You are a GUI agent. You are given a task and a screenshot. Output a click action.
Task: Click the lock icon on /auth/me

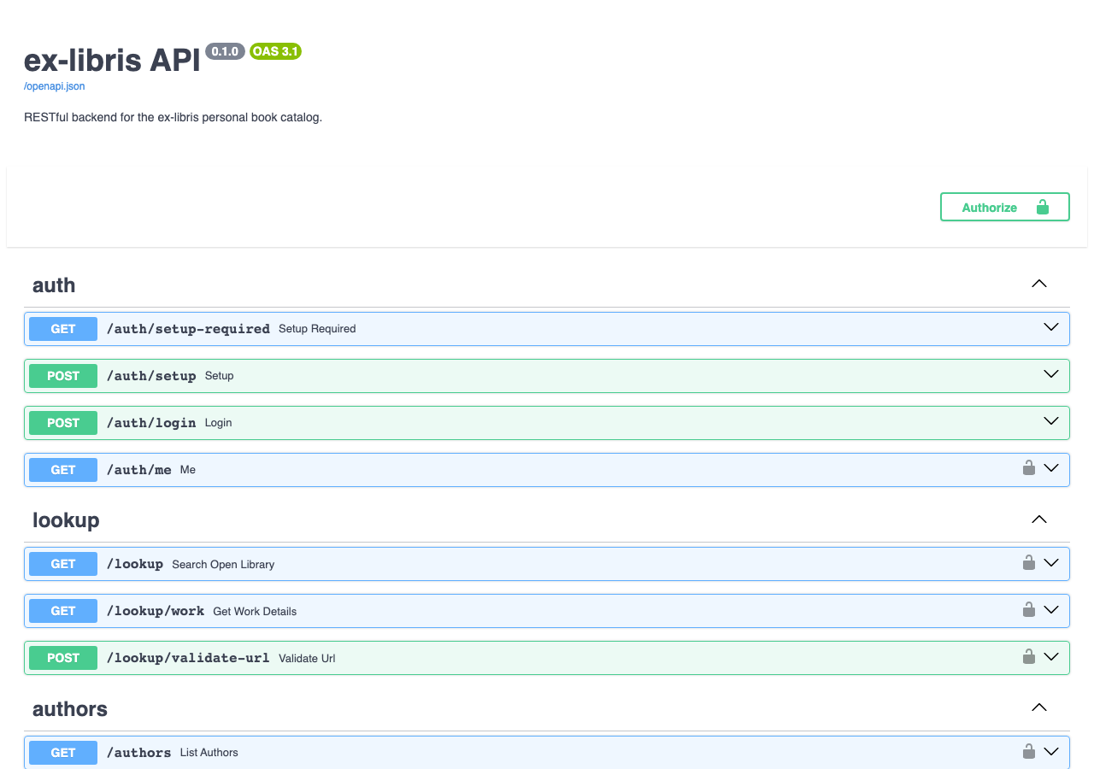tap(1028, 468)
